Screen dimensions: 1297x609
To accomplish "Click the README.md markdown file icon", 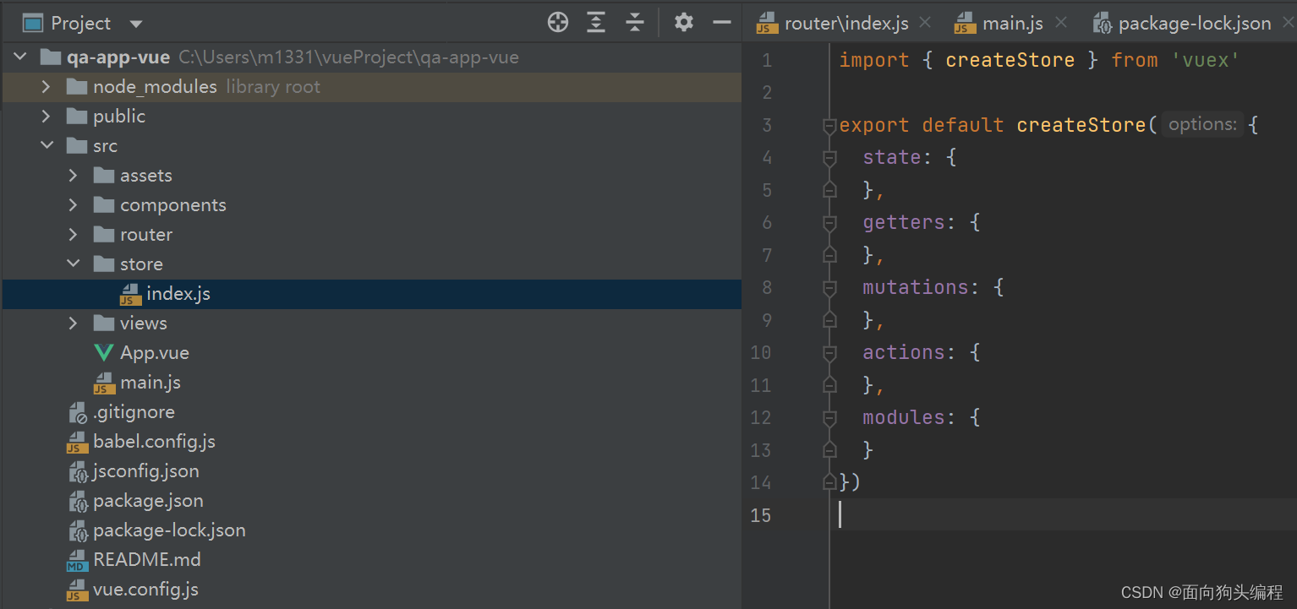I will 78,560.
